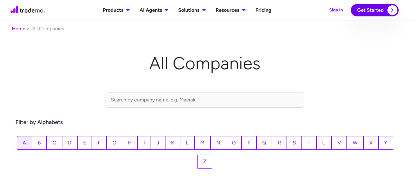Click the Sign In link
The height and width of the screenshot is (180, 416).
tap(336, 10)
